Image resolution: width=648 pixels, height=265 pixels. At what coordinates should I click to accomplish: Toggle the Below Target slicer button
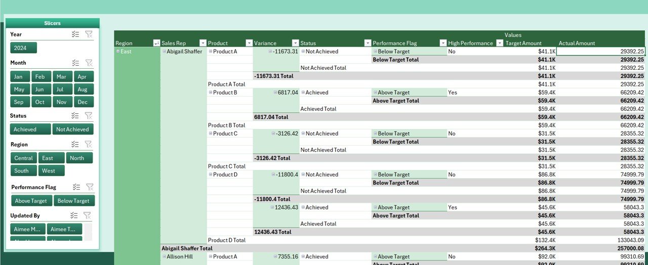point(74,201)
